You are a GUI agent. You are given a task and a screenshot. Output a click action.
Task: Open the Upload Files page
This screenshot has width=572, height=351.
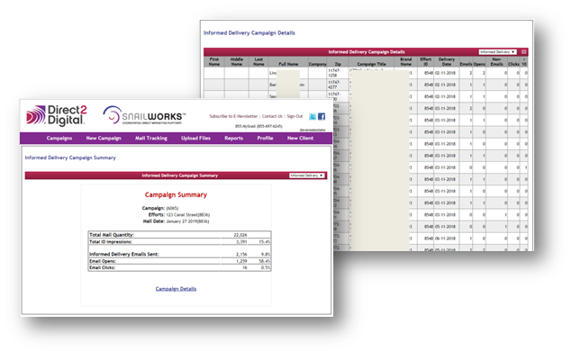coord(195,138)
